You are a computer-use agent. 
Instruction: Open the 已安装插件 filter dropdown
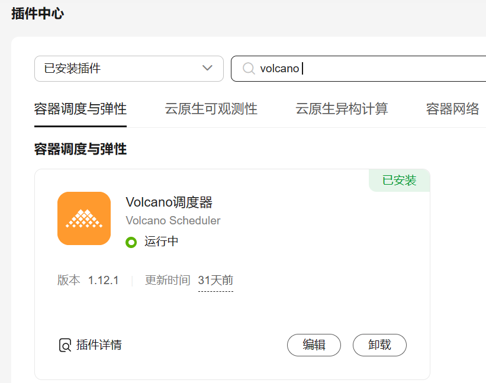[128, 69]
